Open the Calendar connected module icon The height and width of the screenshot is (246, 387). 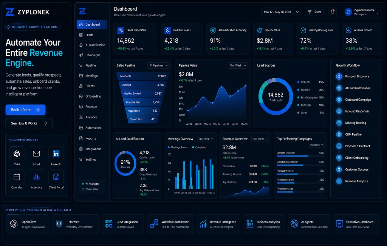pos(17,177)
